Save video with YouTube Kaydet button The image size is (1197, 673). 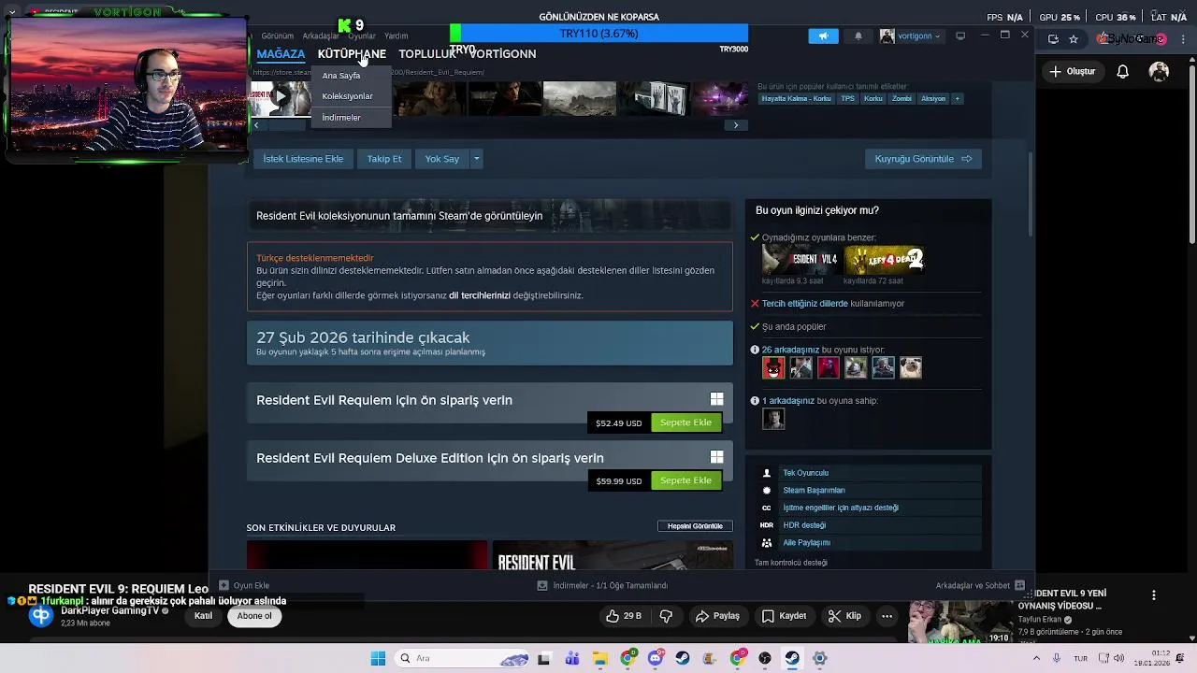(784, 616)
